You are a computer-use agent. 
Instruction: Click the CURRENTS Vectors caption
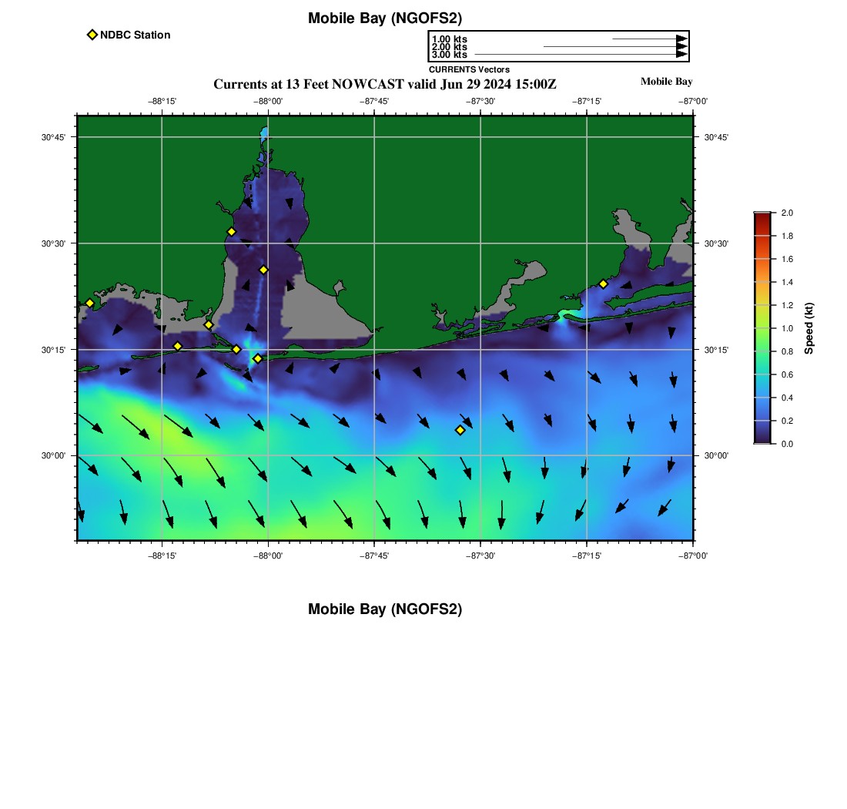(x=469, y=69)
